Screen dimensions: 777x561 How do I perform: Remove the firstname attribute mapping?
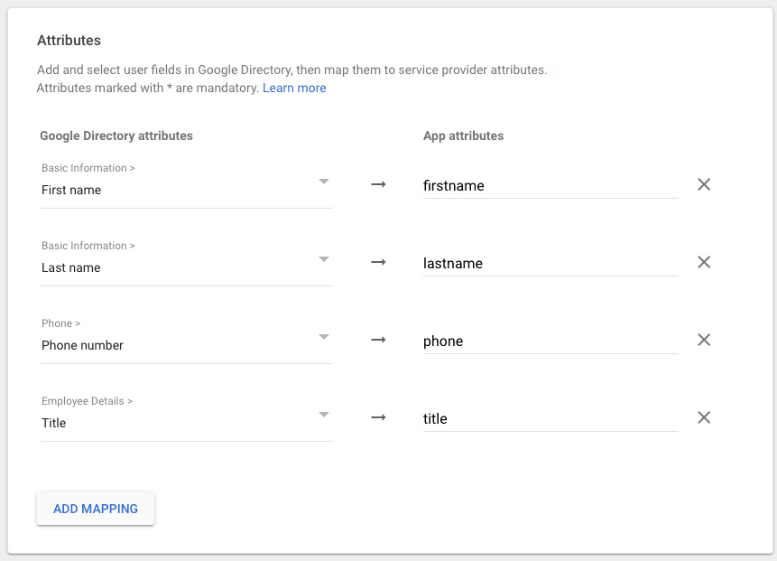coord(704,184)
